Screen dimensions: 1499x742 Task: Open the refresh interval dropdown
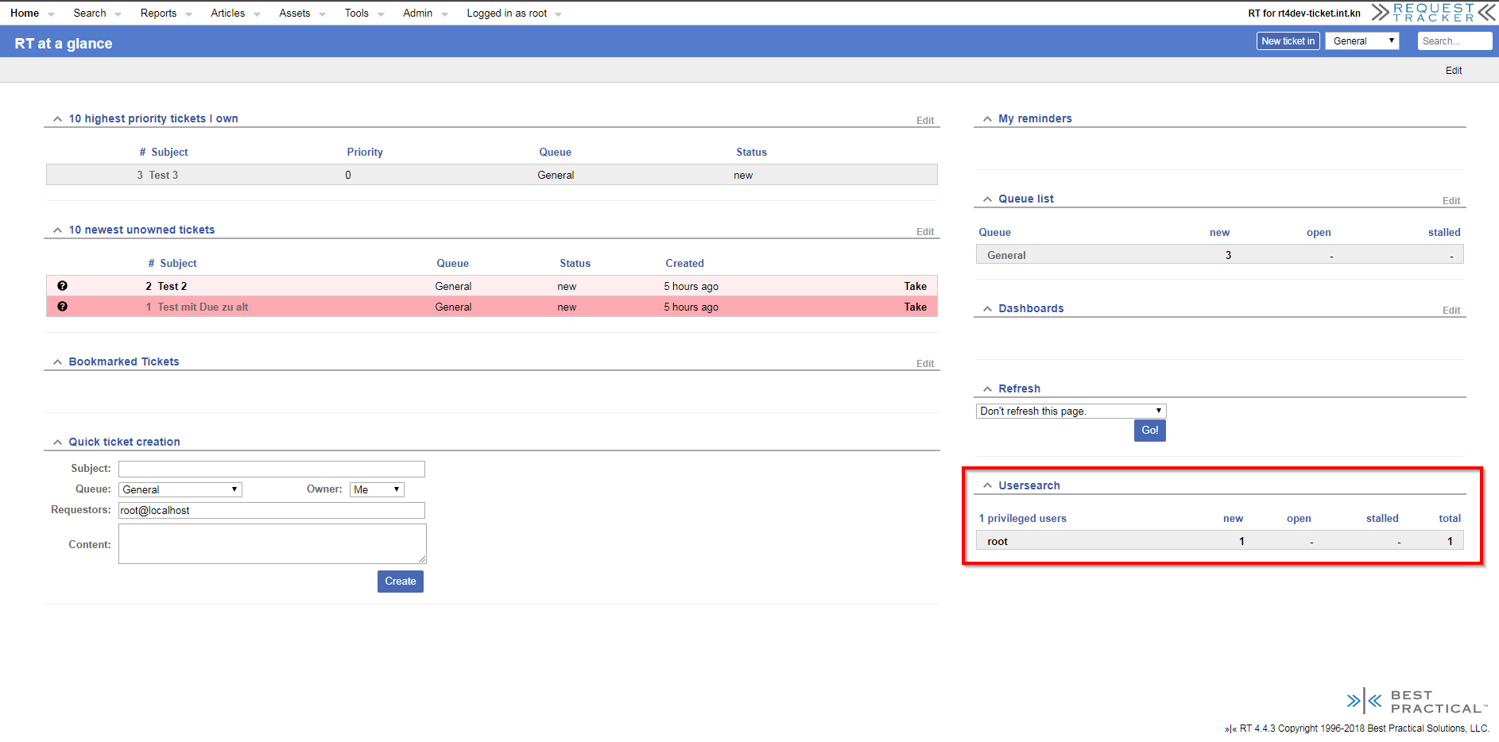1070,411
